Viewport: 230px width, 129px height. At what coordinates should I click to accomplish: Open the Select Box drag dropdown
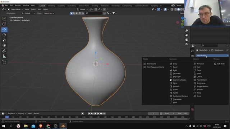point(49,13)
